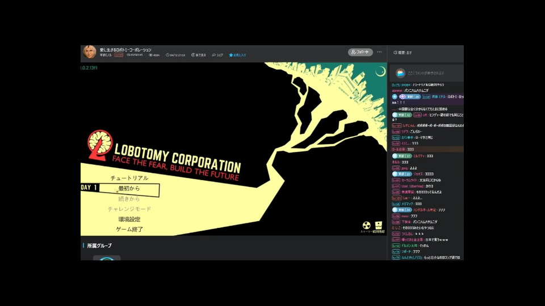Screen dimensions: 545x306
Task: Click the box face icon beside radiation symbol
Action: point(378,226)
